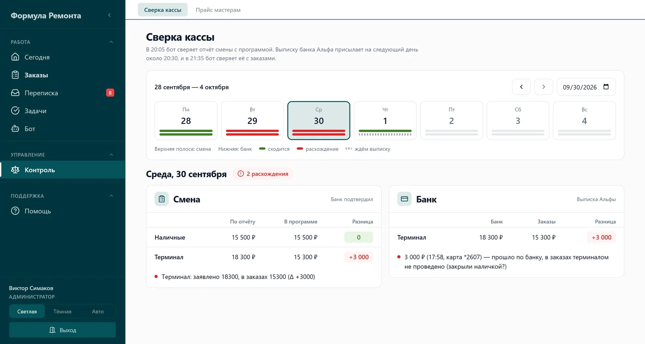Image resolution: width=645 pixels, height=344 pixels.
Task: Select Tuesday 29 day card
Action: tap(252, 120)
